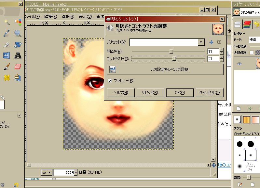Open the preset combo box dropdown
This screenshot has height=188, width=260.
coord(201,42)
